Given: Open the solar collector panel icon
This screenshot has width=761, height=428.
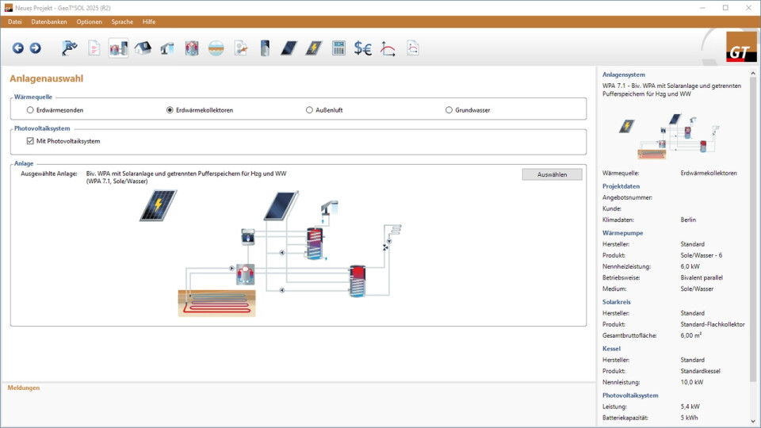Looking at the screenshot, I should point(289,48).
